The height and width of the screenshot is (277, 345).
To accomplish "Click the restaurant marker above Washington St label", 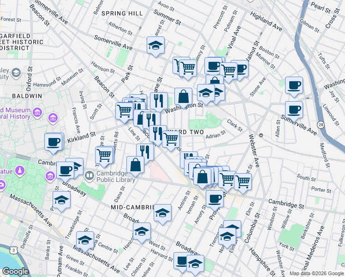I will (x=159, y=101).
